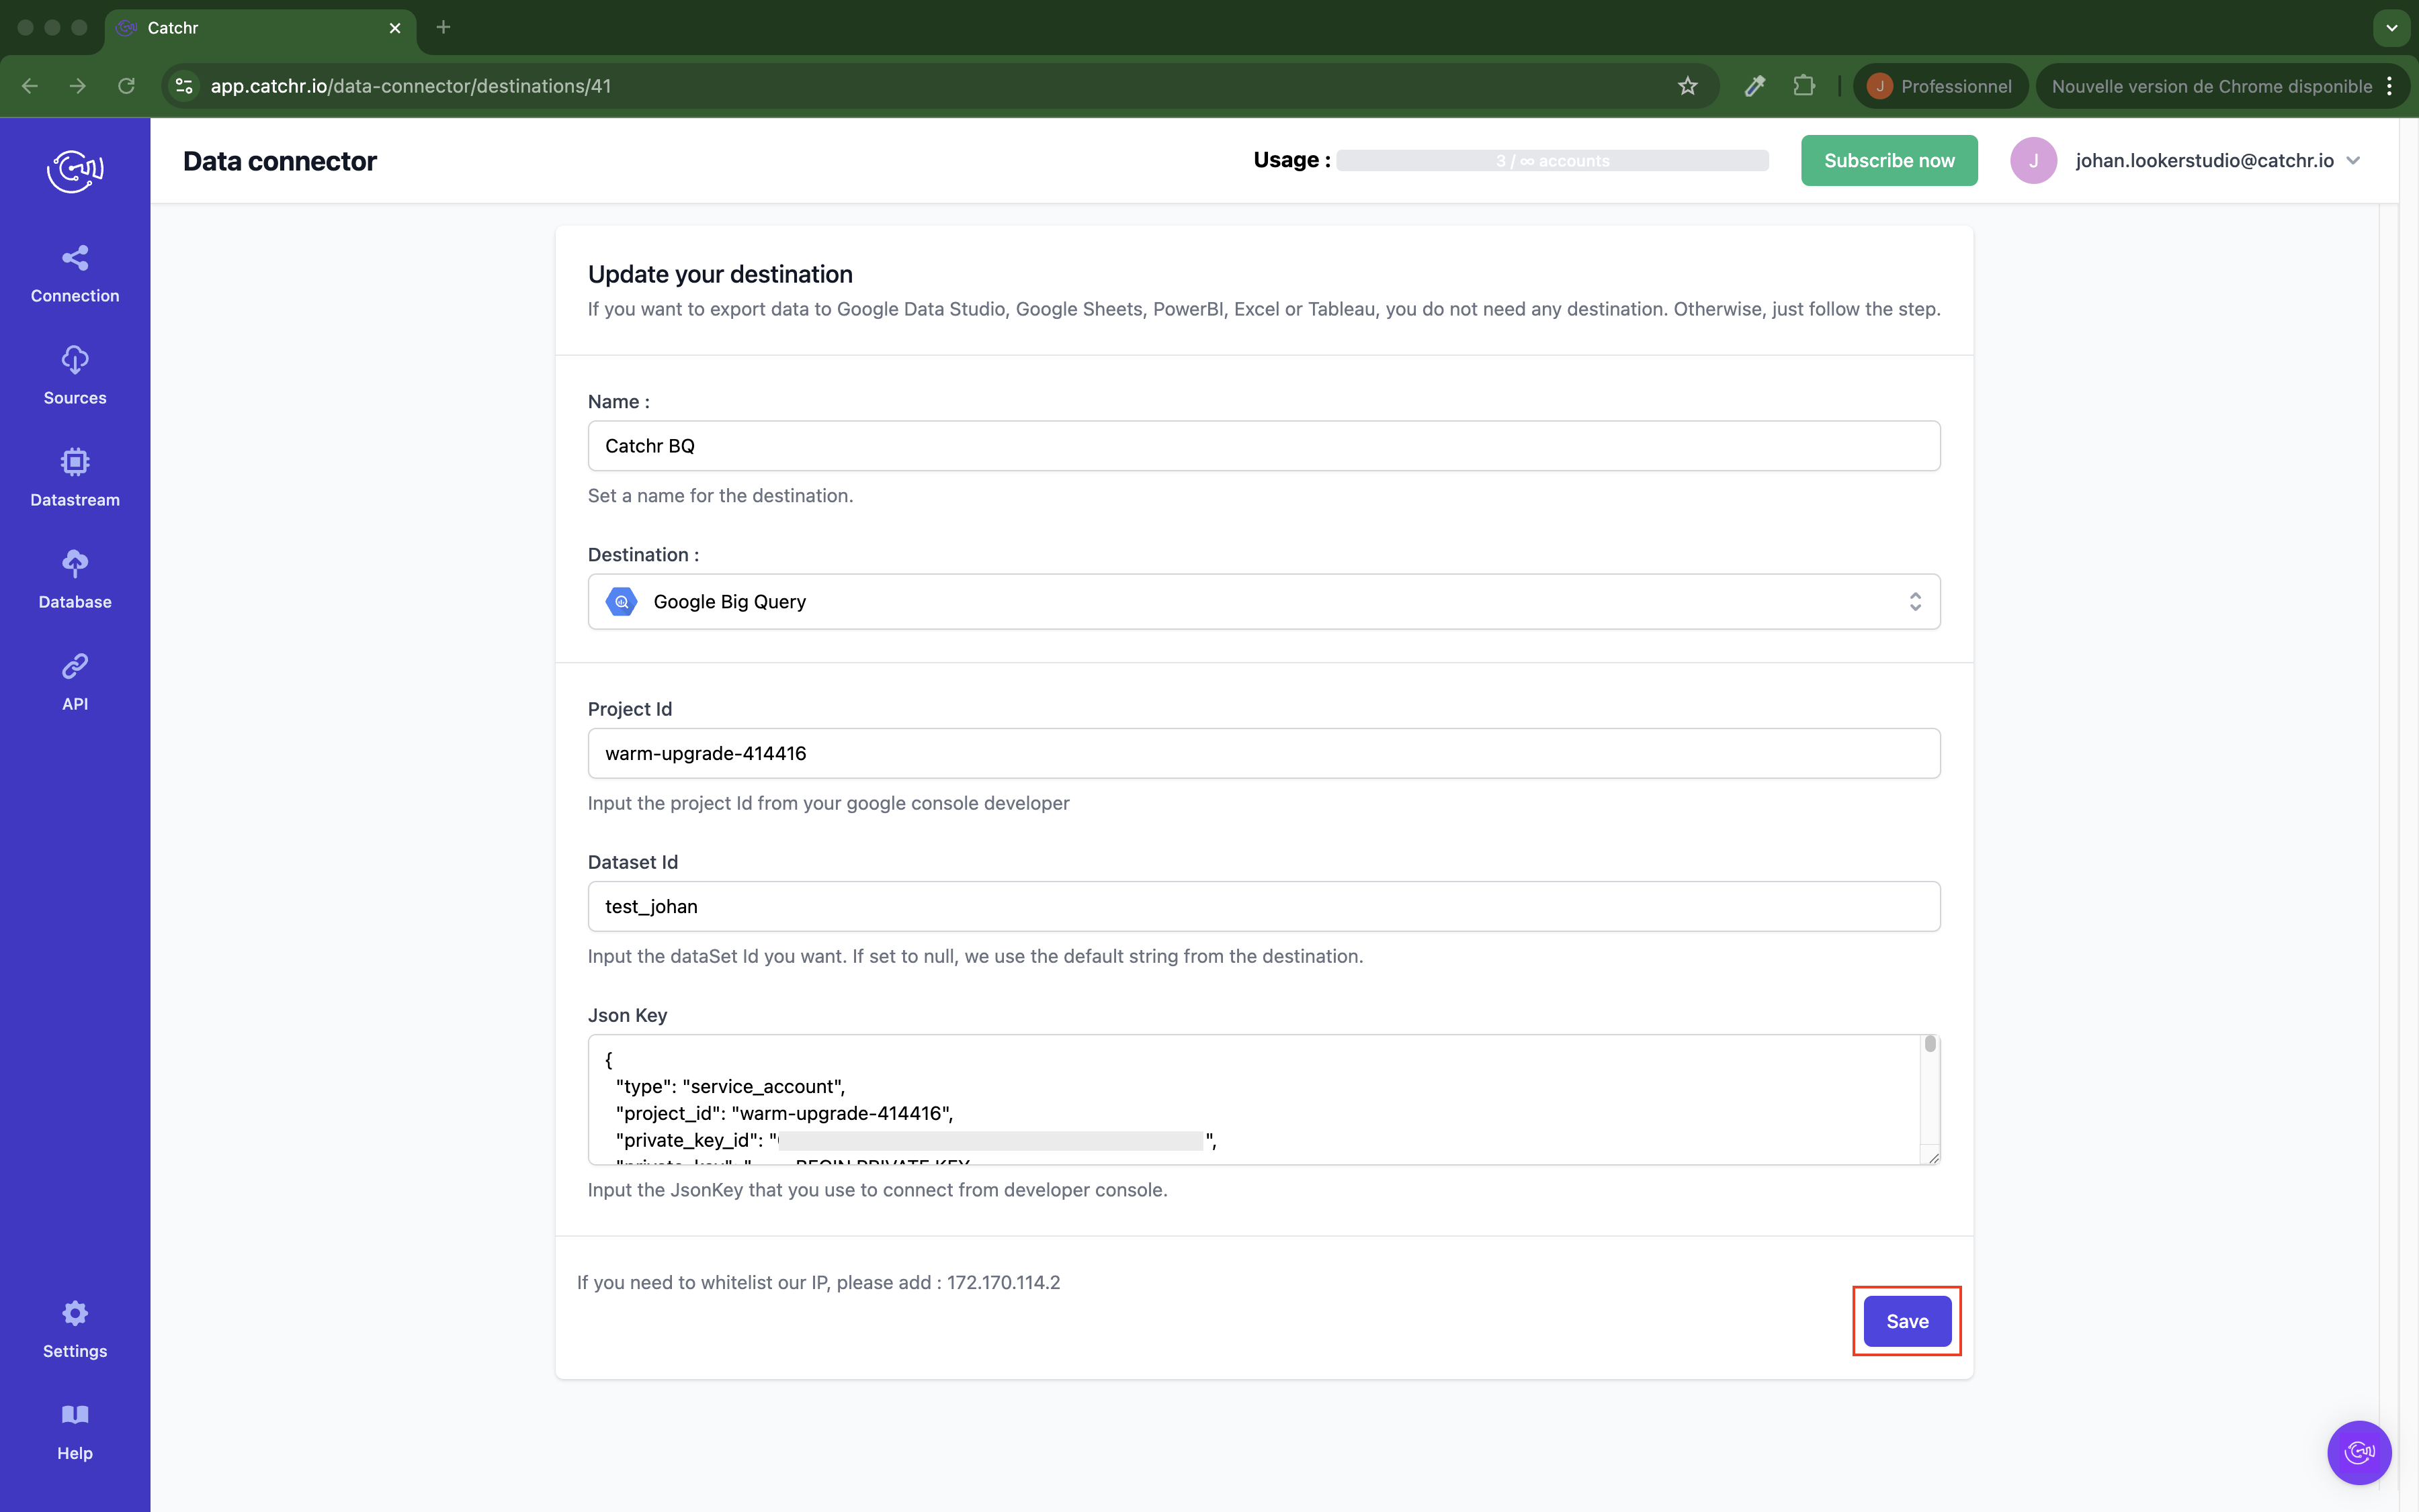
Task: Save the destination
Action: click(x=1906, y=1320)
